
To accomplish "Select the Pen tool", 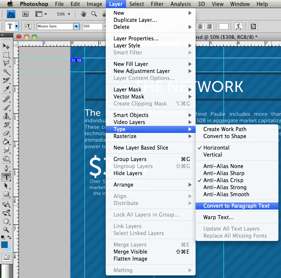I will point(6,168).
